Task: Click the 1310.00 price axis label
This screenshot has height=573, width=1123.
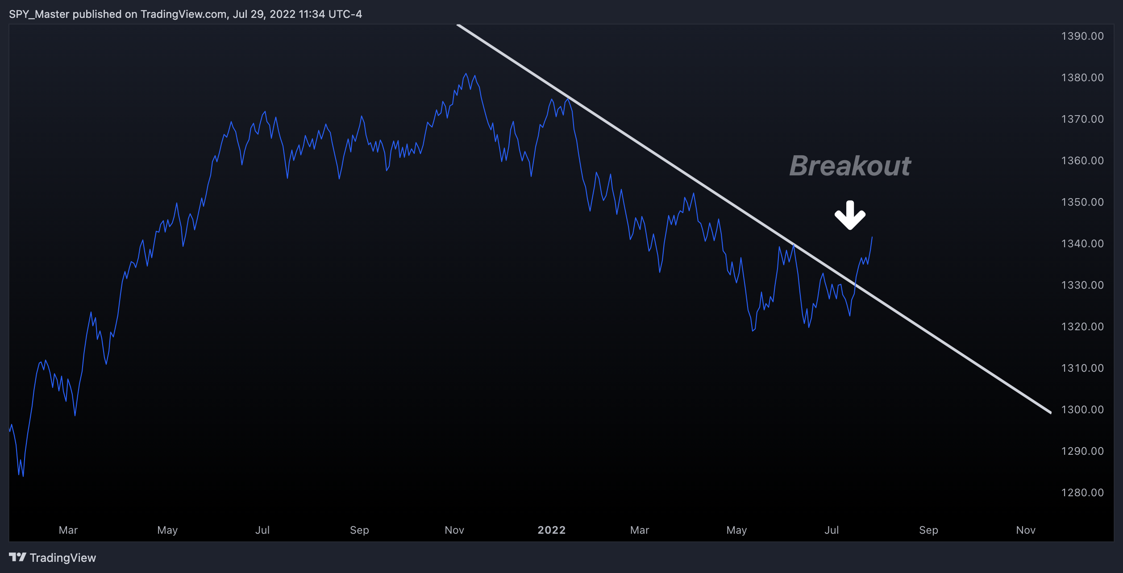Action: [1082, 368]
